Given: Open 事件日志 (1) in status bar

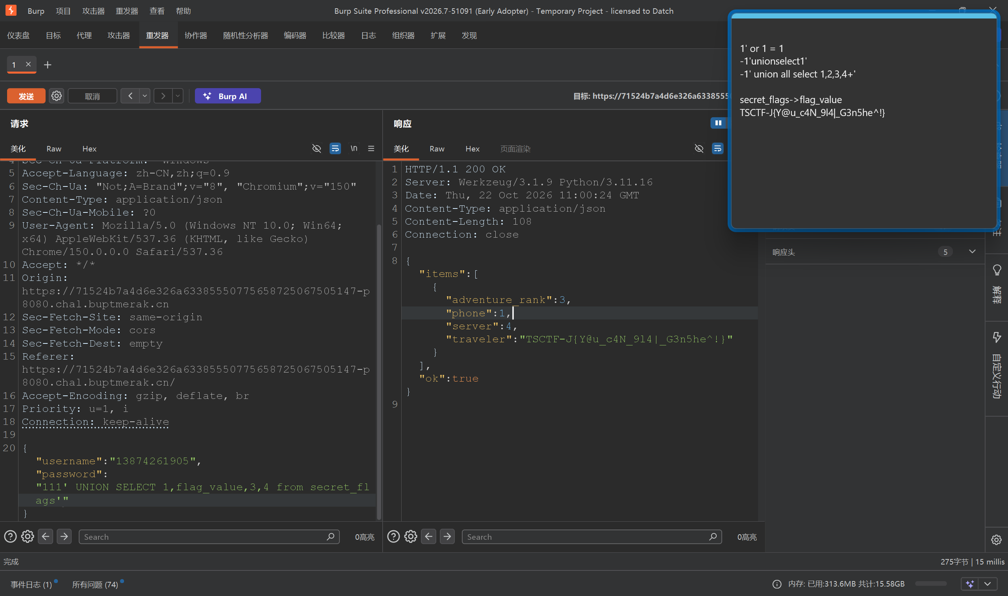Looking at the screenshot, I should coord(31,584).
